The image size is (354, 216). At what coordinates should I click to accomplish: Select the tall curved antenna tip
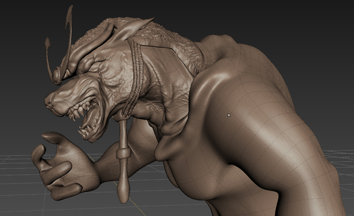click(x=69, y=15)
